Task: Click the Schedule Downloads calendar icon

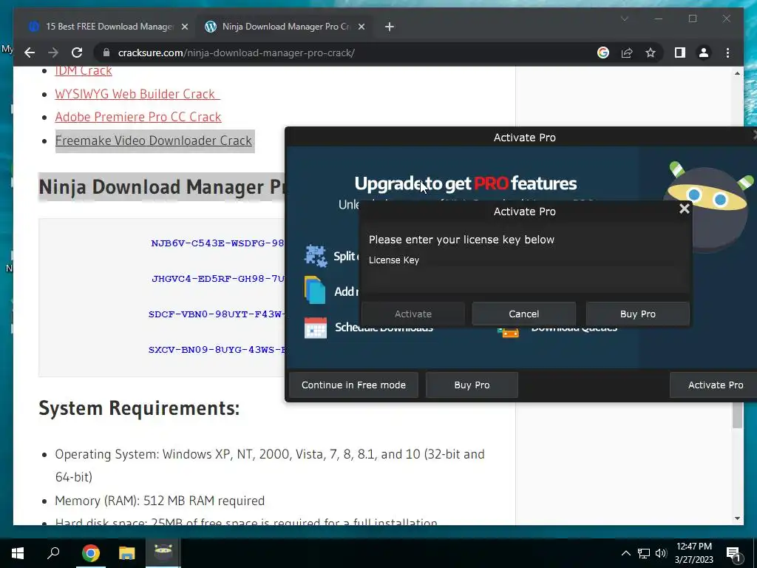Action: tap(316, 328)
